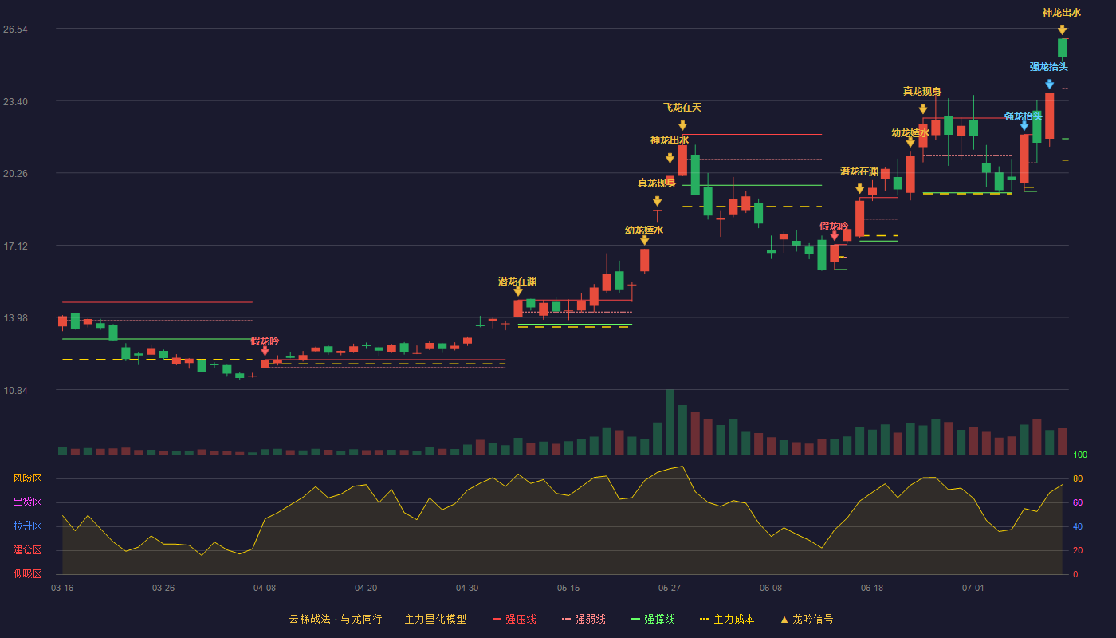Click the 17.12 price axis label
This screenshot has width=1116, height=638.
tap(15, 246)
